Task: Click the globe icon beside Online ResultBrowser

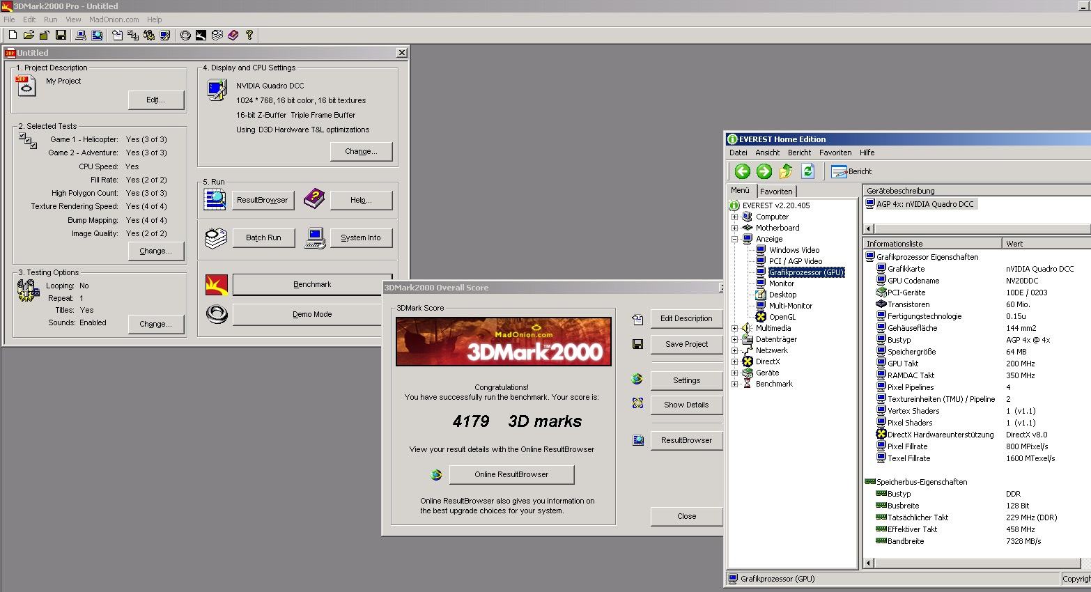Action: point(436,475)
